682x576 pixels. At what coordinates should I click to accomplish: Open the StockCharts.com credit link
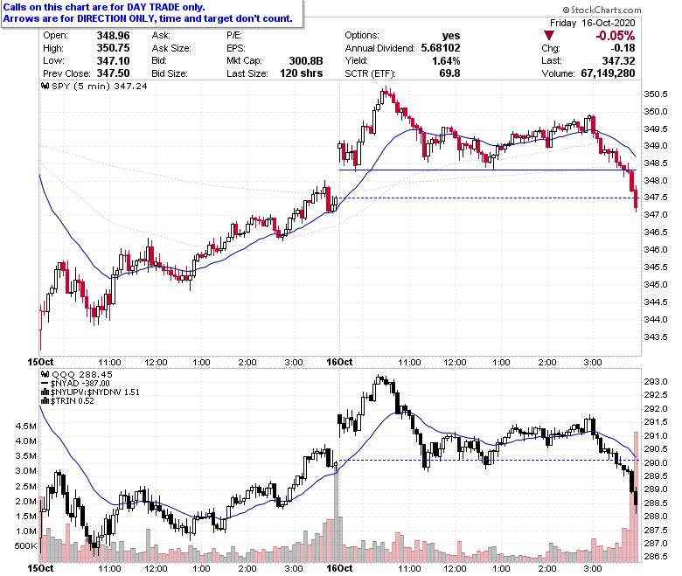(x=602, y=10)
